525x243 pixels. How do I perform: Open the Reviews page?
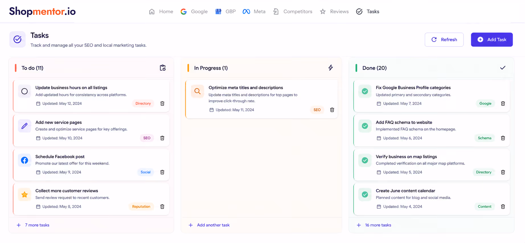click(334, 11)
